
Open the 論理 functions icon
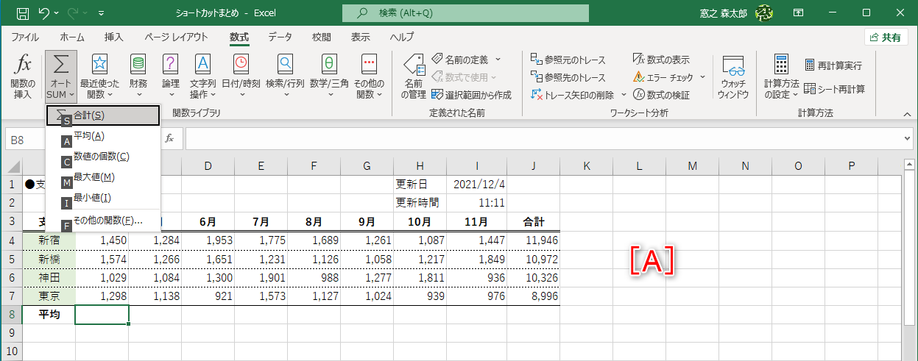pos(170,63)
